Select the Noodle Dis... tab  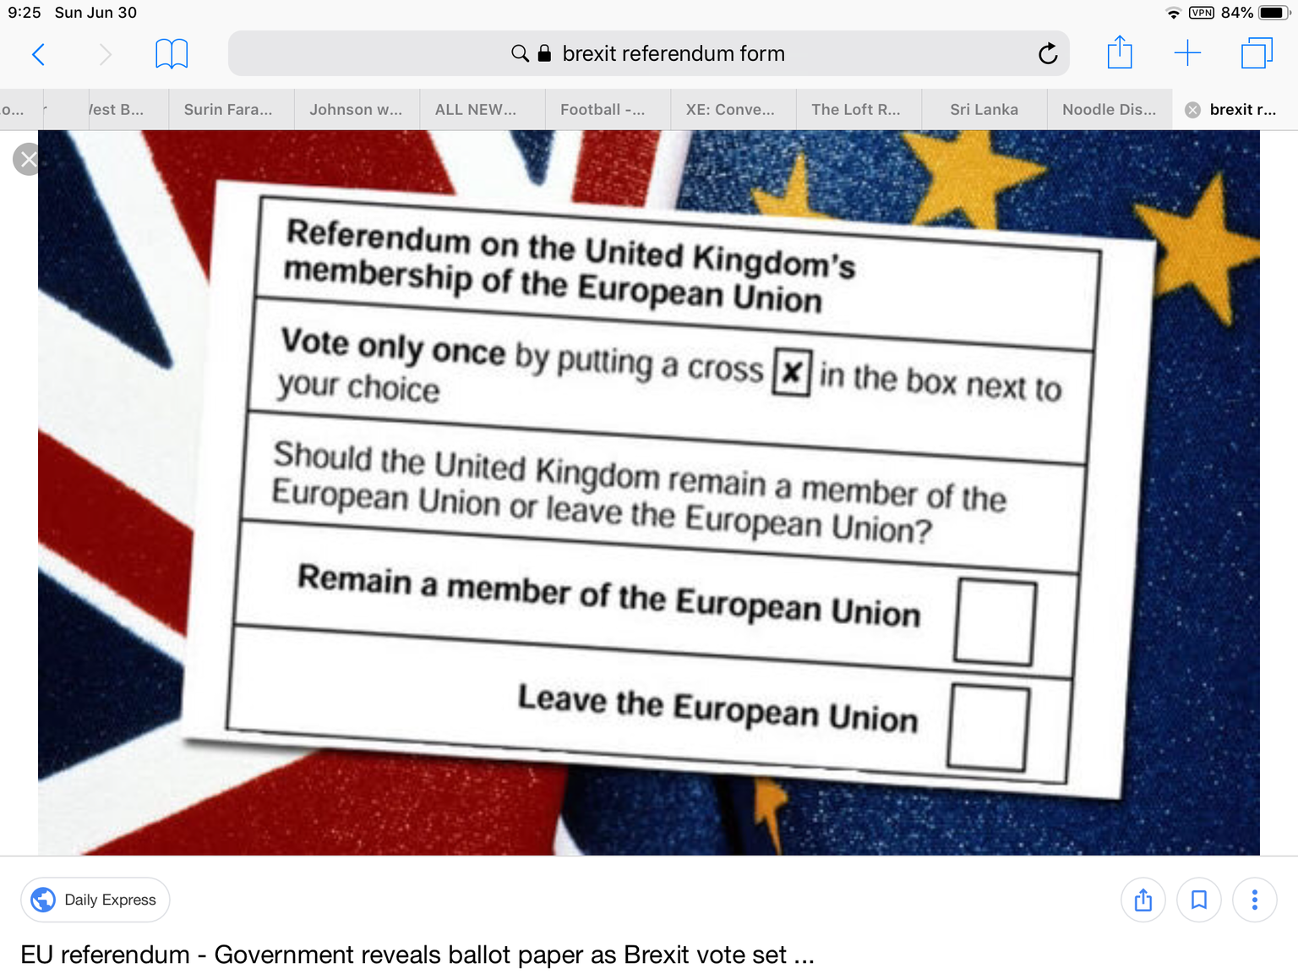tap(1110, 109)
